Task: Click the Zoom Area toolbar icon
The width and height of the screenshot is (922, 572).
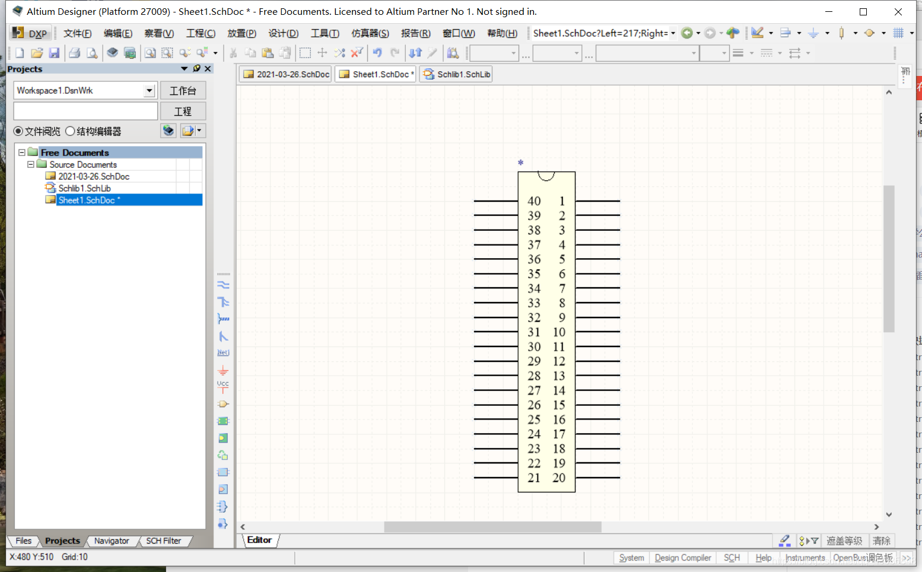Action: pos(167,53)
